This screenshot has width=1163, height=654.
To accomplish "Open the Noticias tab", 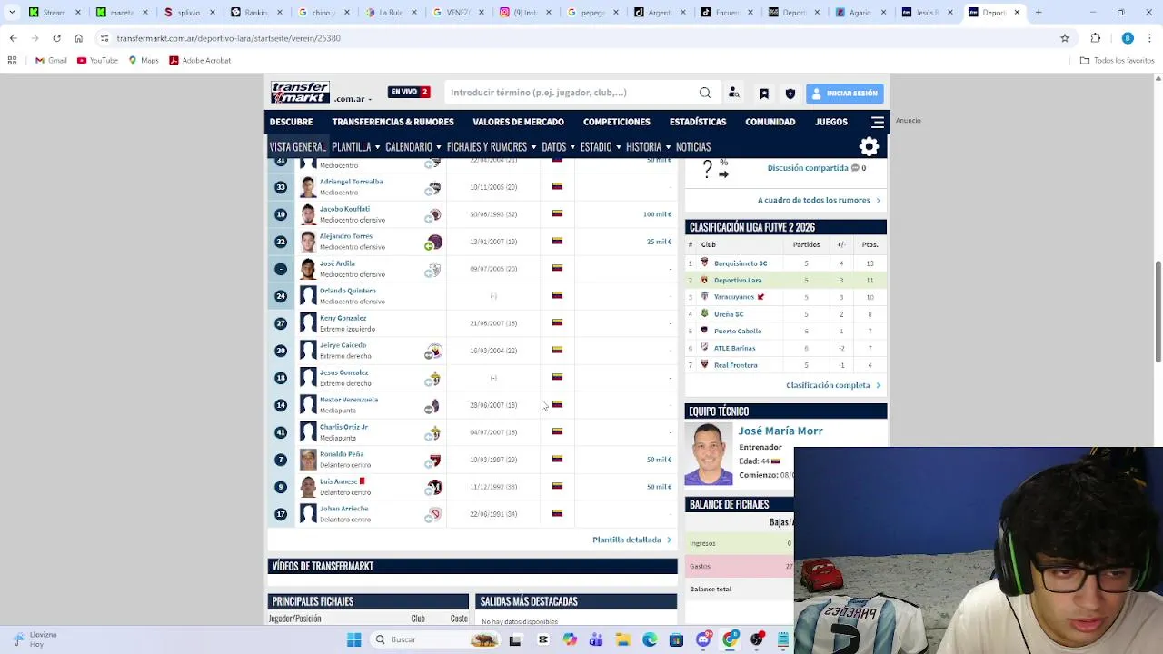I will click(692, 146).
